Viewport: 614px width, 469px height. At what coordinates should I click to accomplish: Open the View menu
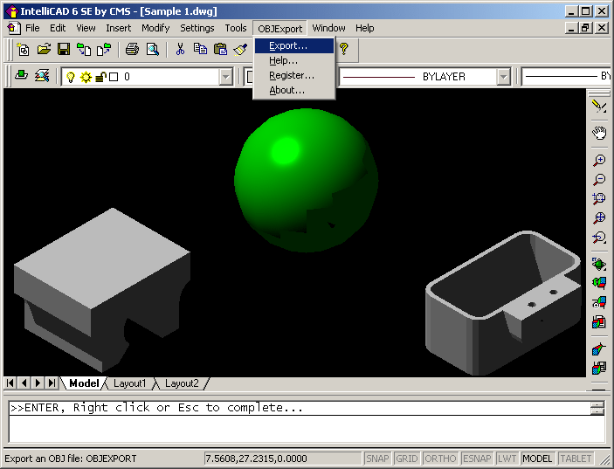tap(86, 28)
